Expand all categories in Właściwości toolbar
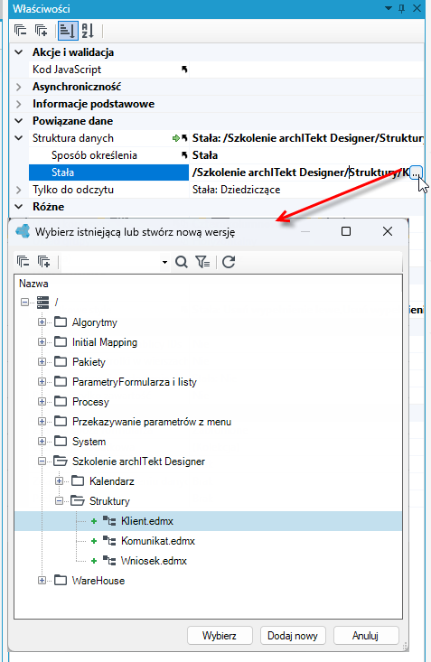The width and height of the screenshot is (431, 662). tap(41, 31)
